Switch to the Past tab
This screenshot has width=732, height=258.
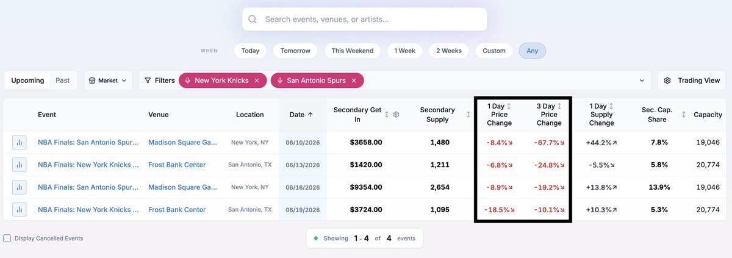(63, 81)
